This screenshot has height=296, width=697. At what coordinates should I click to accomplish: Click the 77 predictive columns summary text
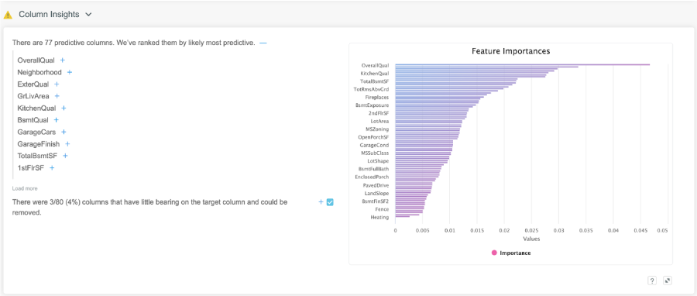point(133,43)
